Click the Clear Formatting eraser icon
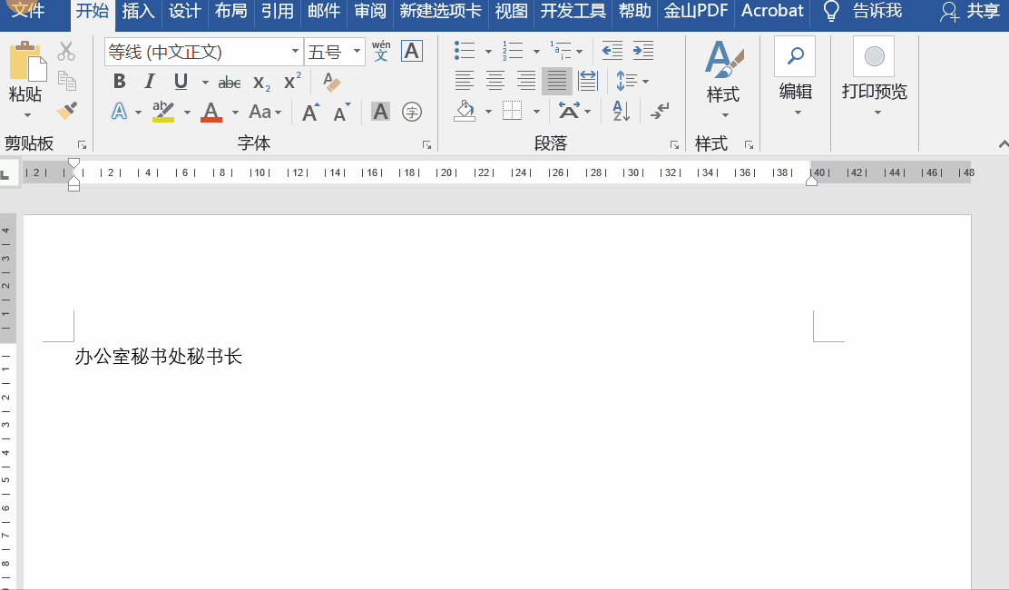 [331, 83]
